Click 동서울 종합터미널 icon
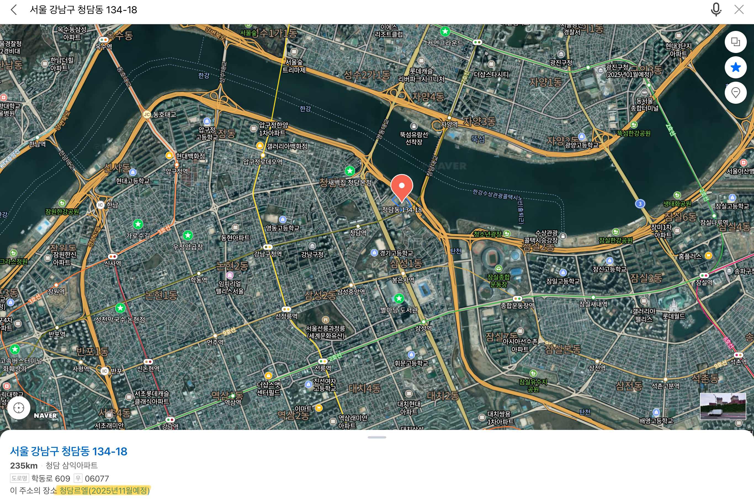Screen dimensions: 754x500 (644, 93)
